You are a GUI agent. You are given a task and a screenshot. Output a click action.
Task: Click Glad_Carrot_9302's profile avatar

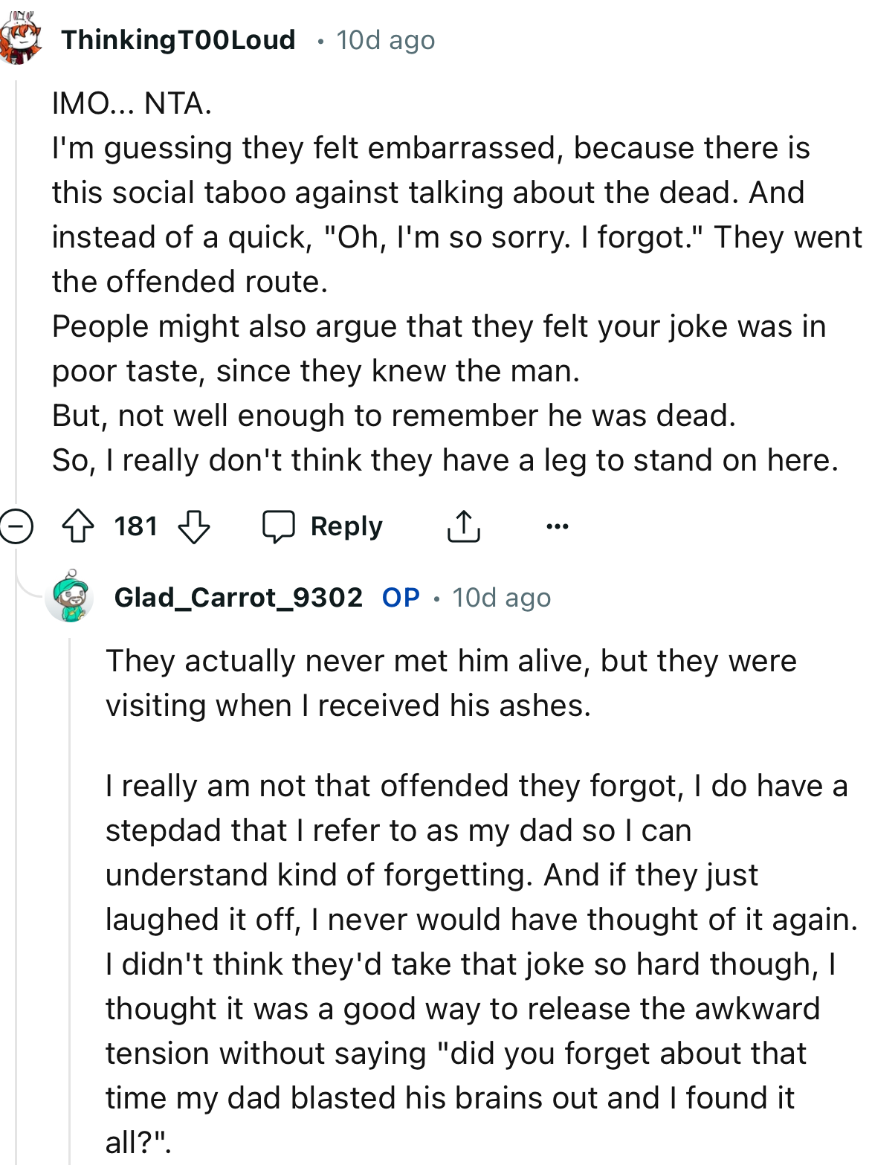[70, 599]
